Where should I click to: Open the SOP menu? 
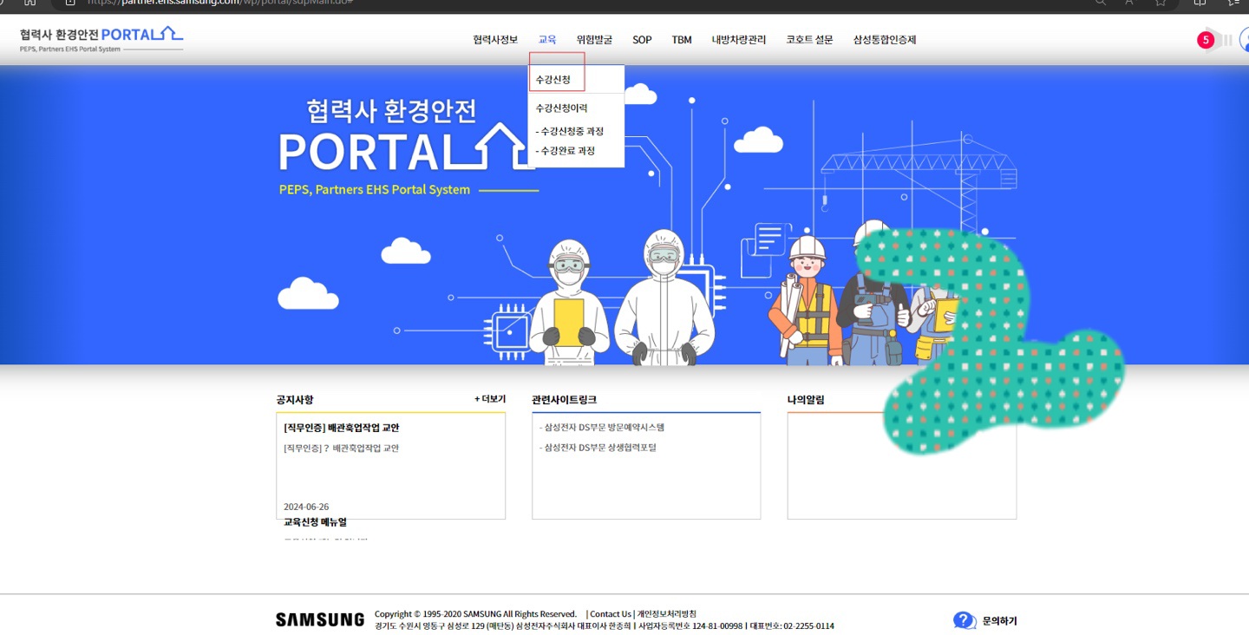(642, 40)
